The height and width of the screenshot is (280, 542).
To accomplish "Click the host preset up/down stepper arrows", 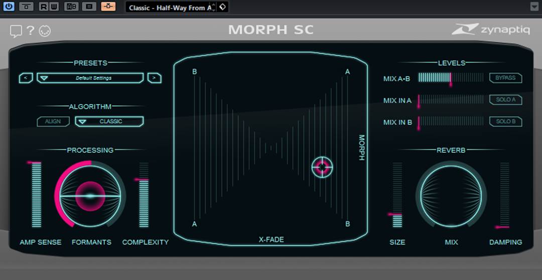I will pyautogui.click(x=214, y=7).
